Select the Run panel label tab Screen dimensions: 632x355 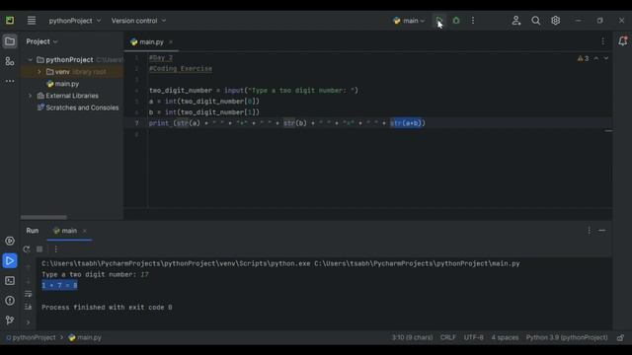33,231
